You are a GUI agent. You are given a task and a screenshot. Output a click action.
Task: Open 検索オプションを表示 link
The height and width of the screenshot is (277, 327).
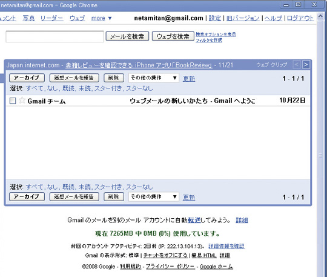pos(216,34)
